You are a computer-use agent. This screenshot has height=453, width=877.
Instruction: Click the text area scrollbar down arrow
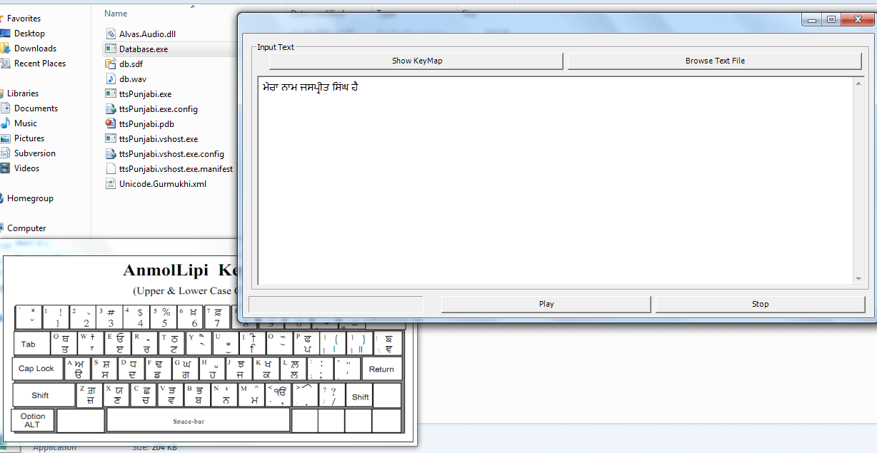tap(859, 278)
